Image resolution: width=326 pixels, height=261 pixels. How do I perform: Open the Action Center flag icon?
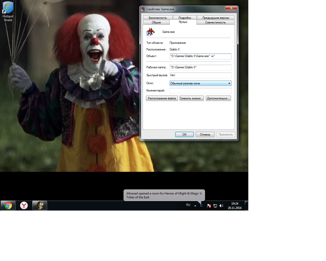tap(209, 206)
